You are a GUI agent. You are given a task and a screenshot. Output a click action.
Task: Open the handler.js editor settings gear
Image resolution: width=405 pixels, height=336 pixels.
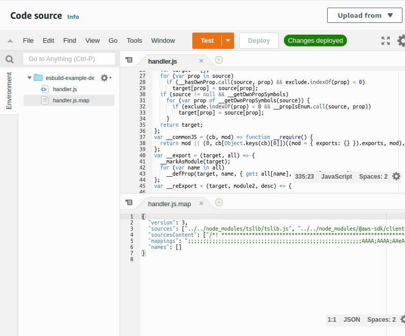(396, 176)
